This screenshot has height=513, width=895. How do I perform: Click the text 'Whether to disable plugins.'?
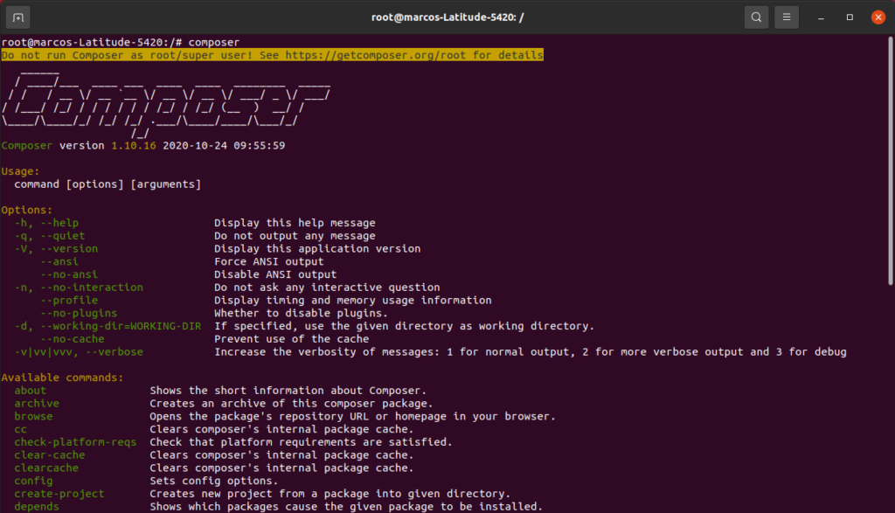(302, 313)
